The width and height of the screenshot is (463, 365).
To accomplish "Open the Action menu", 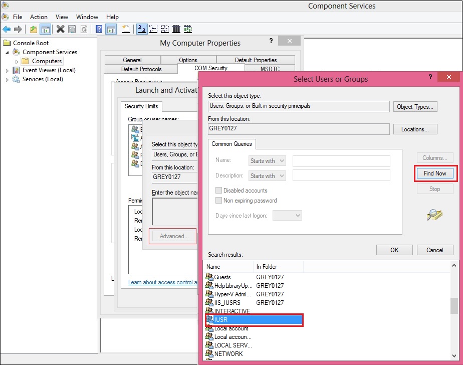I will [39, 17].
